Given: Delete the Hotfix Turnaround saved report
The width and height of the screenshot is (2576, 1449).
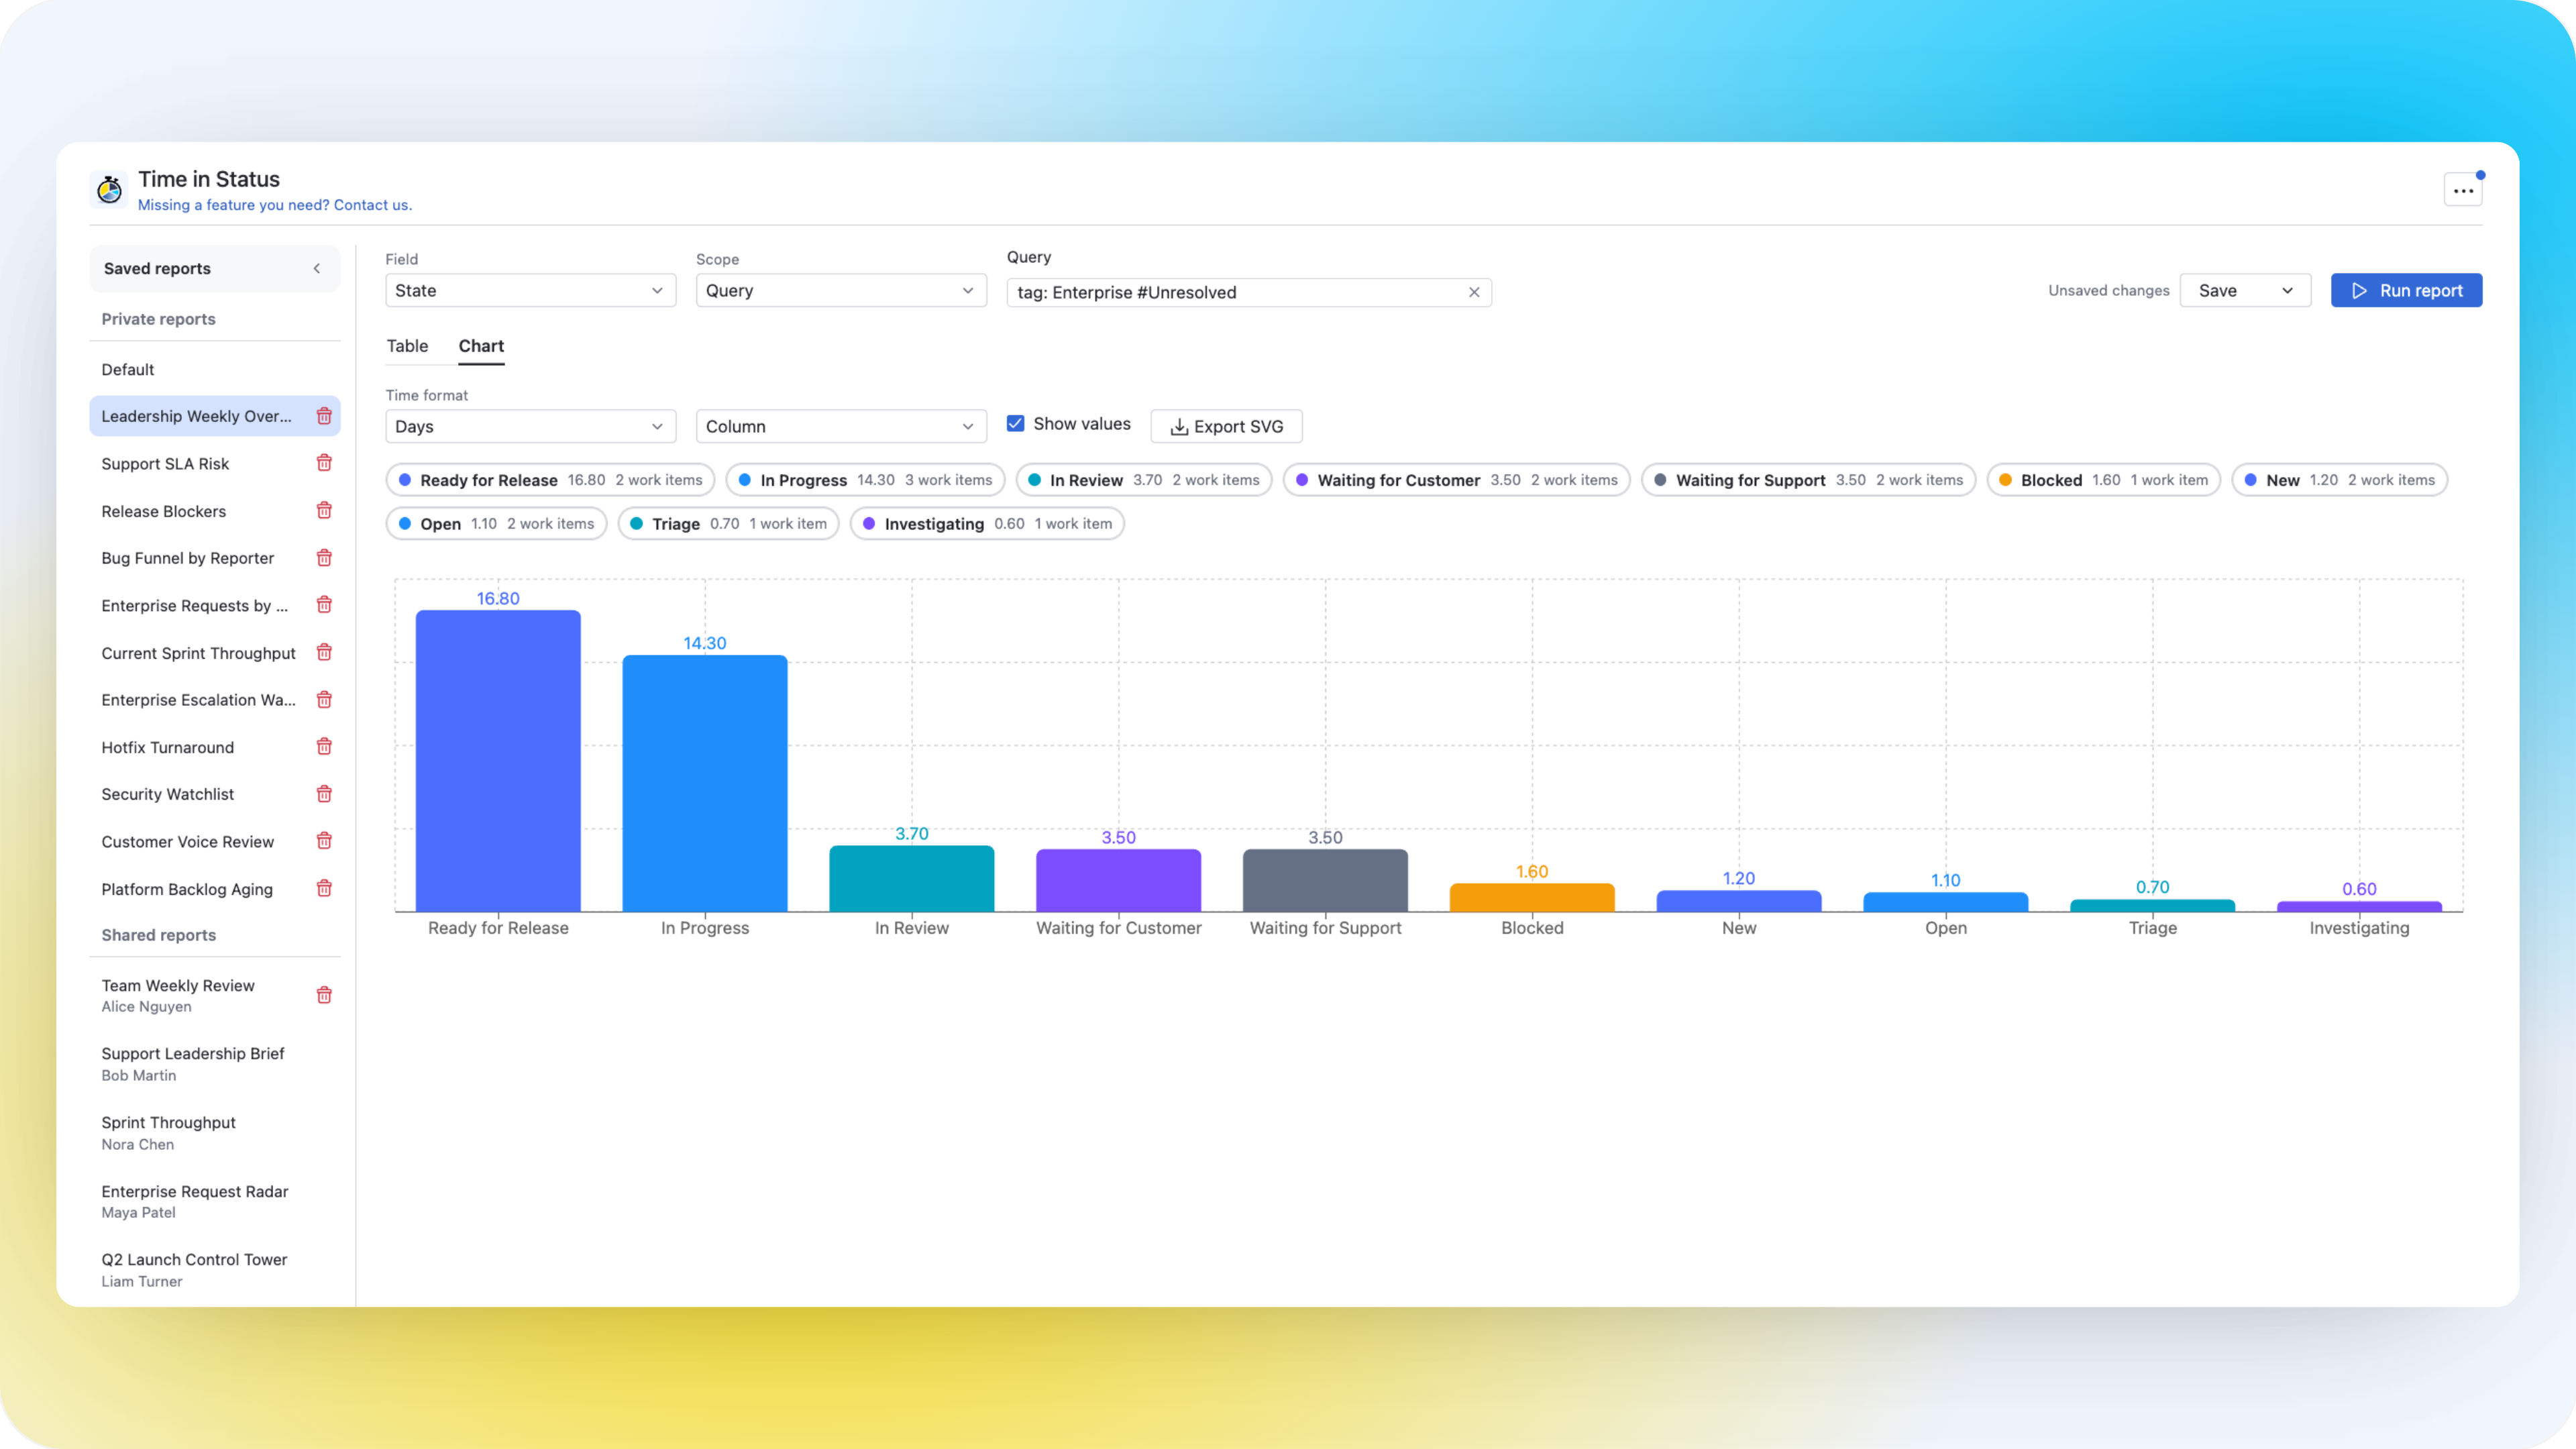Looking at the screenshot, I should point(324,747).
